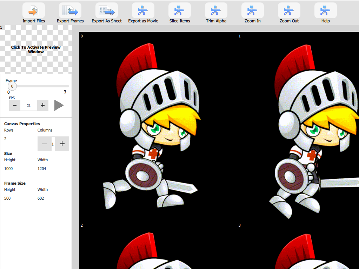The height and width of the screenshot is (269, 359).
Task: Select sprite frame 3 on canvas
Action: tap(298, 245)
